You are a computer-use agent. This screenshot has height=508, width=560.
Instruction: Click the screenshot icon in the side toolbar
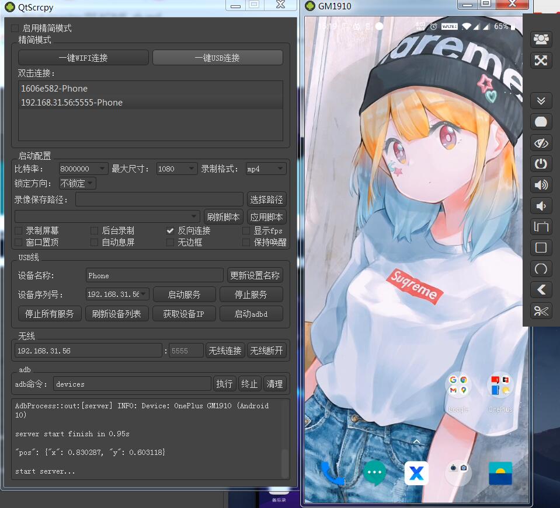541,121
